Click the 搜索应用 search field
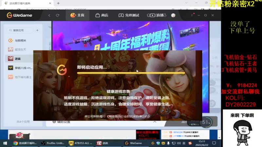The image size is (262, 147). coord(20,30)
